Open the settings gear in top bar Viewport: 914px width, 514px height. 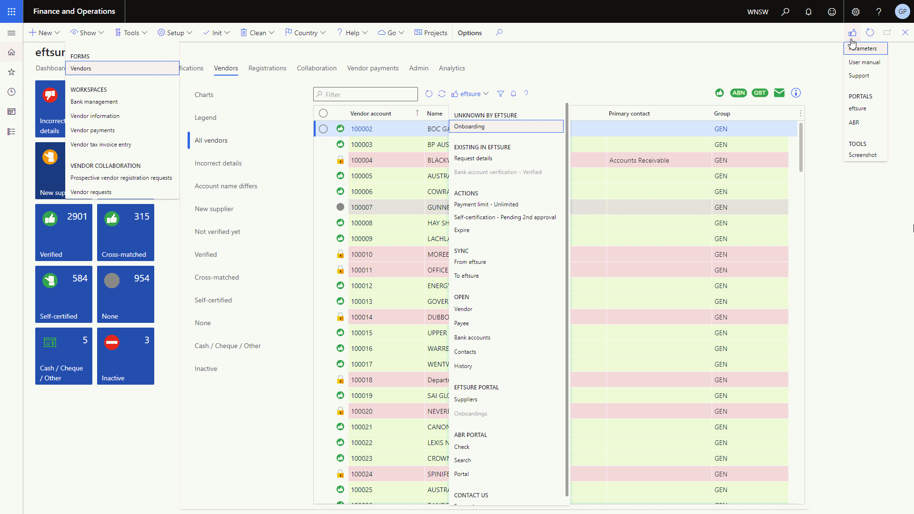pyautogui.click(x=855, y=11)
